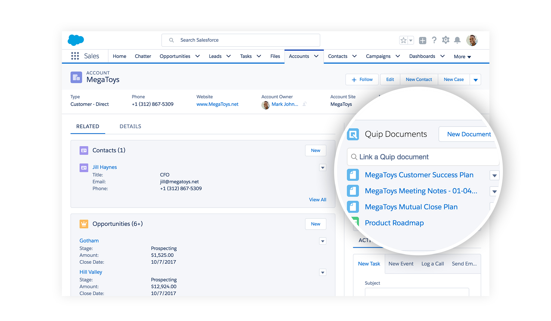Open the notifications bell icon

coord(457,40)
